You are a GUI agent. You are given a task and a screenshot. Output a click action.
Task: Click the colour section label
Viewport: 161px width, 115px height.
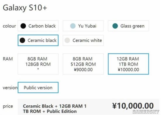(x=9, y=26)
